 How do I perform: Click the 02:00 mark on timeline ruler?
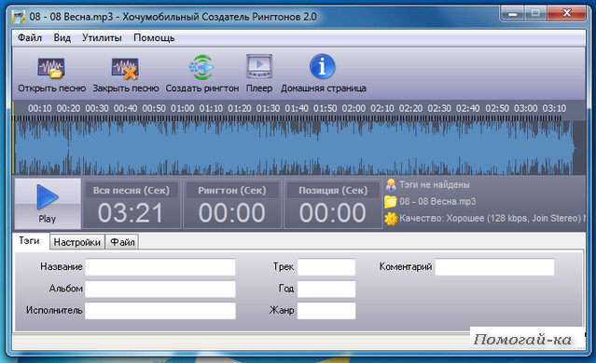(353, 109)
